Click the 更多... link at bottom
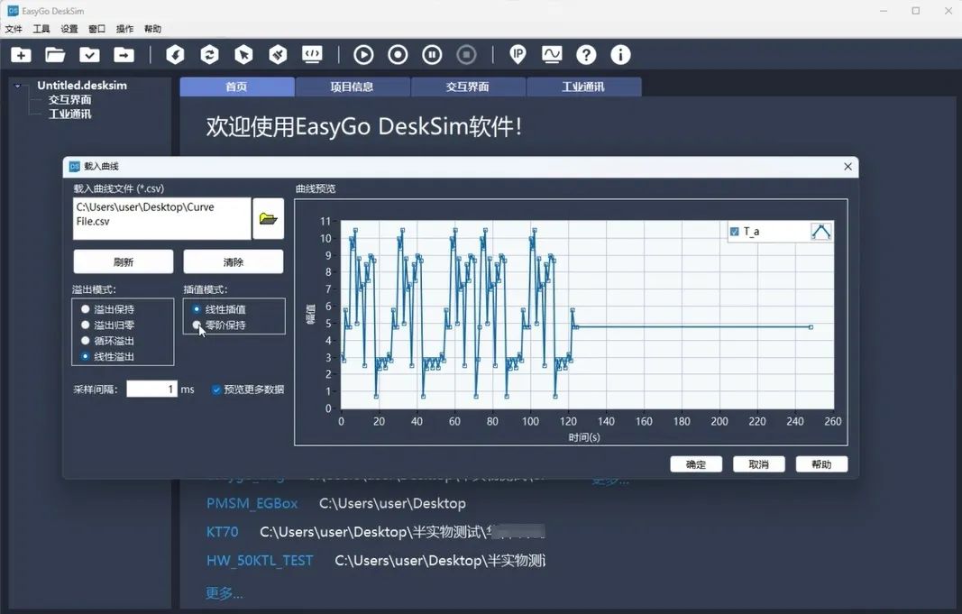This screenshot has width=962, height=614. tap(224, 593)
